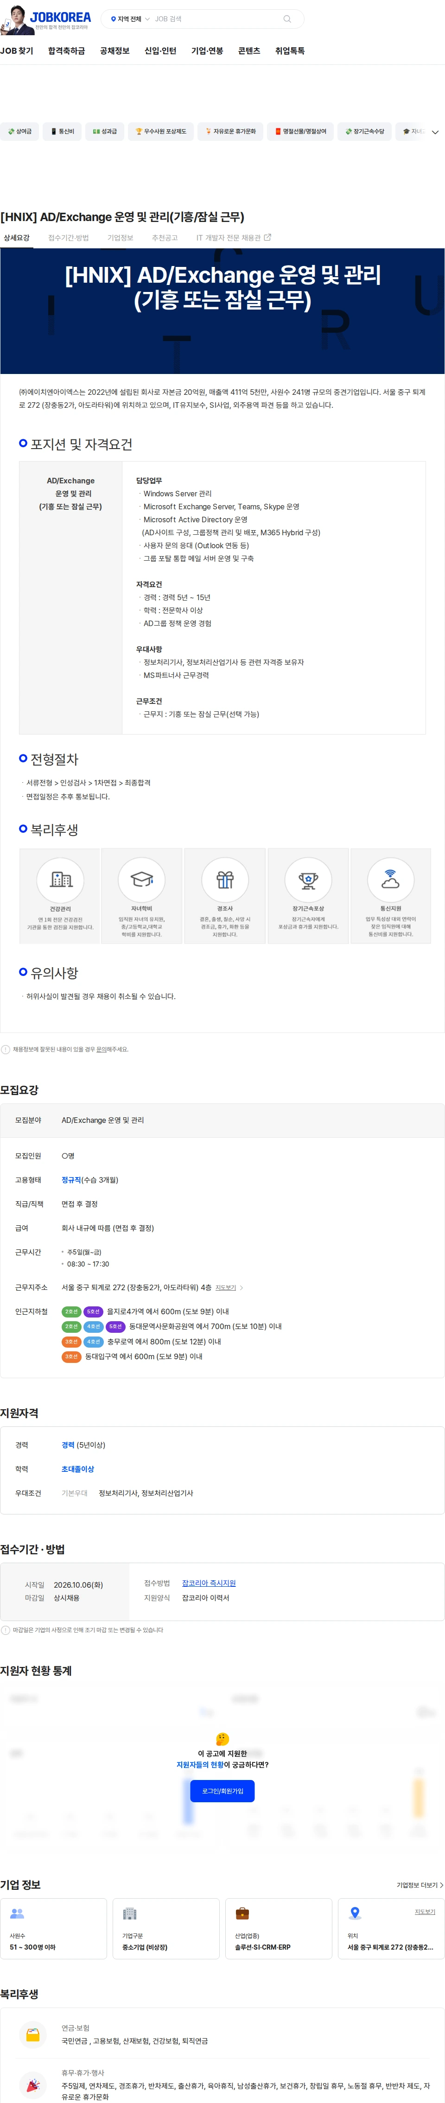The image size is (445, 2103).
Task: Click the 휴무·휴가·행사 party icon
Action: (32, 2084)
